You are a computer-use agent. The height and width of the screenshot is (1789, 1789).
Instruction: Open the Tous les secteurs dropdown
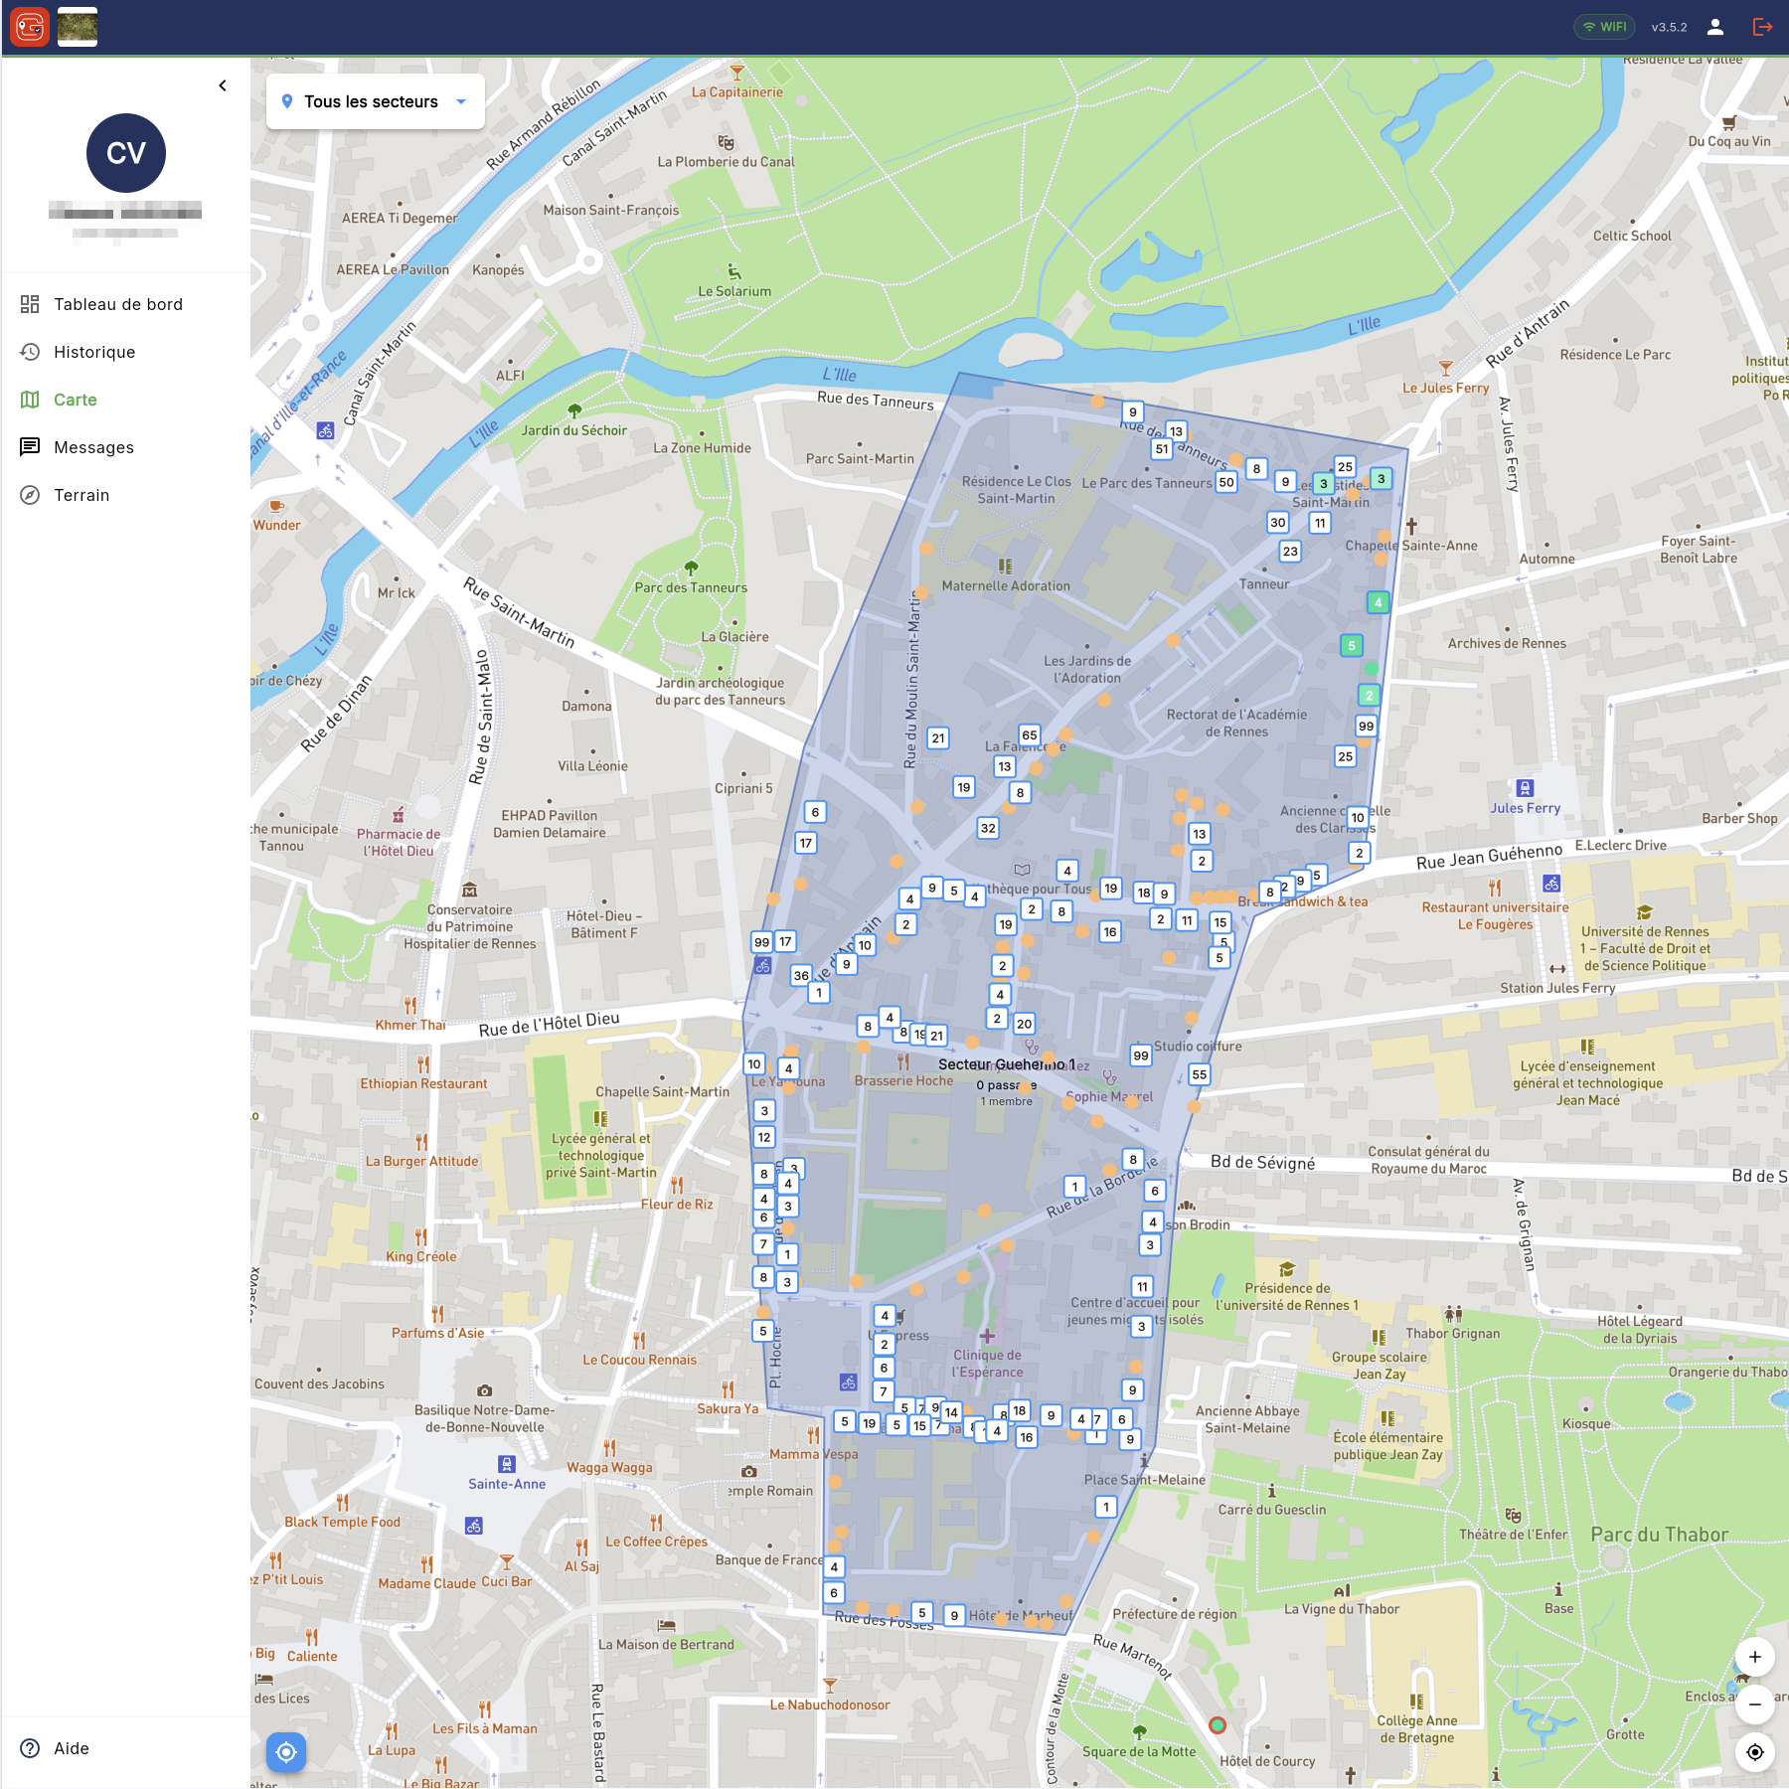[x=371, y=101]
